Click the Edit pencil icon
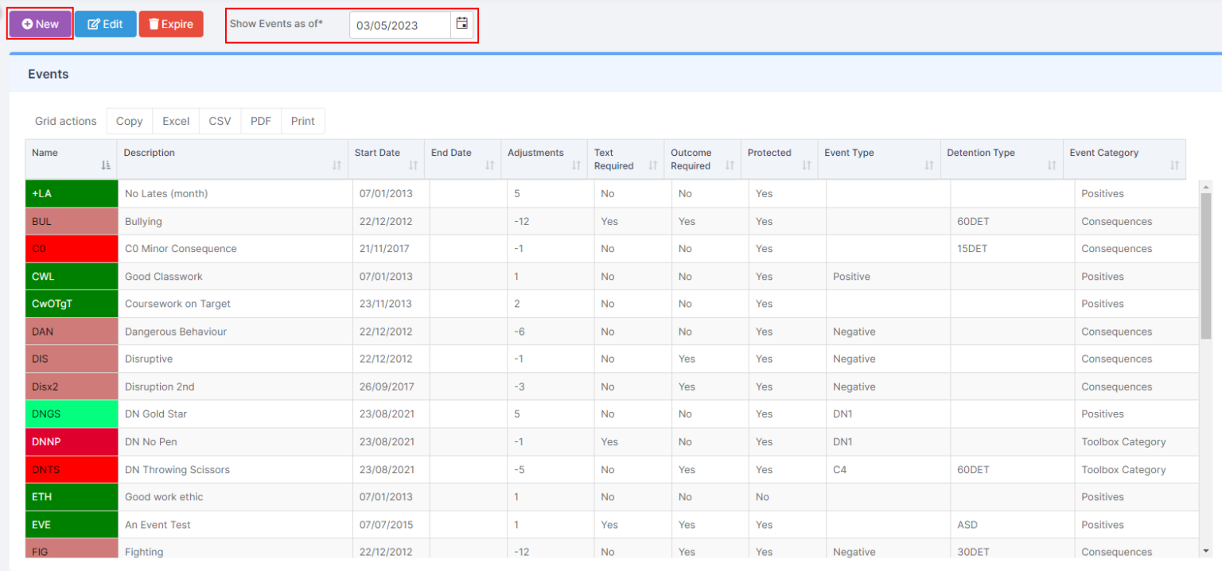Screen dimensions: 1222x571 pyautogui.click(x=93, y=24)
